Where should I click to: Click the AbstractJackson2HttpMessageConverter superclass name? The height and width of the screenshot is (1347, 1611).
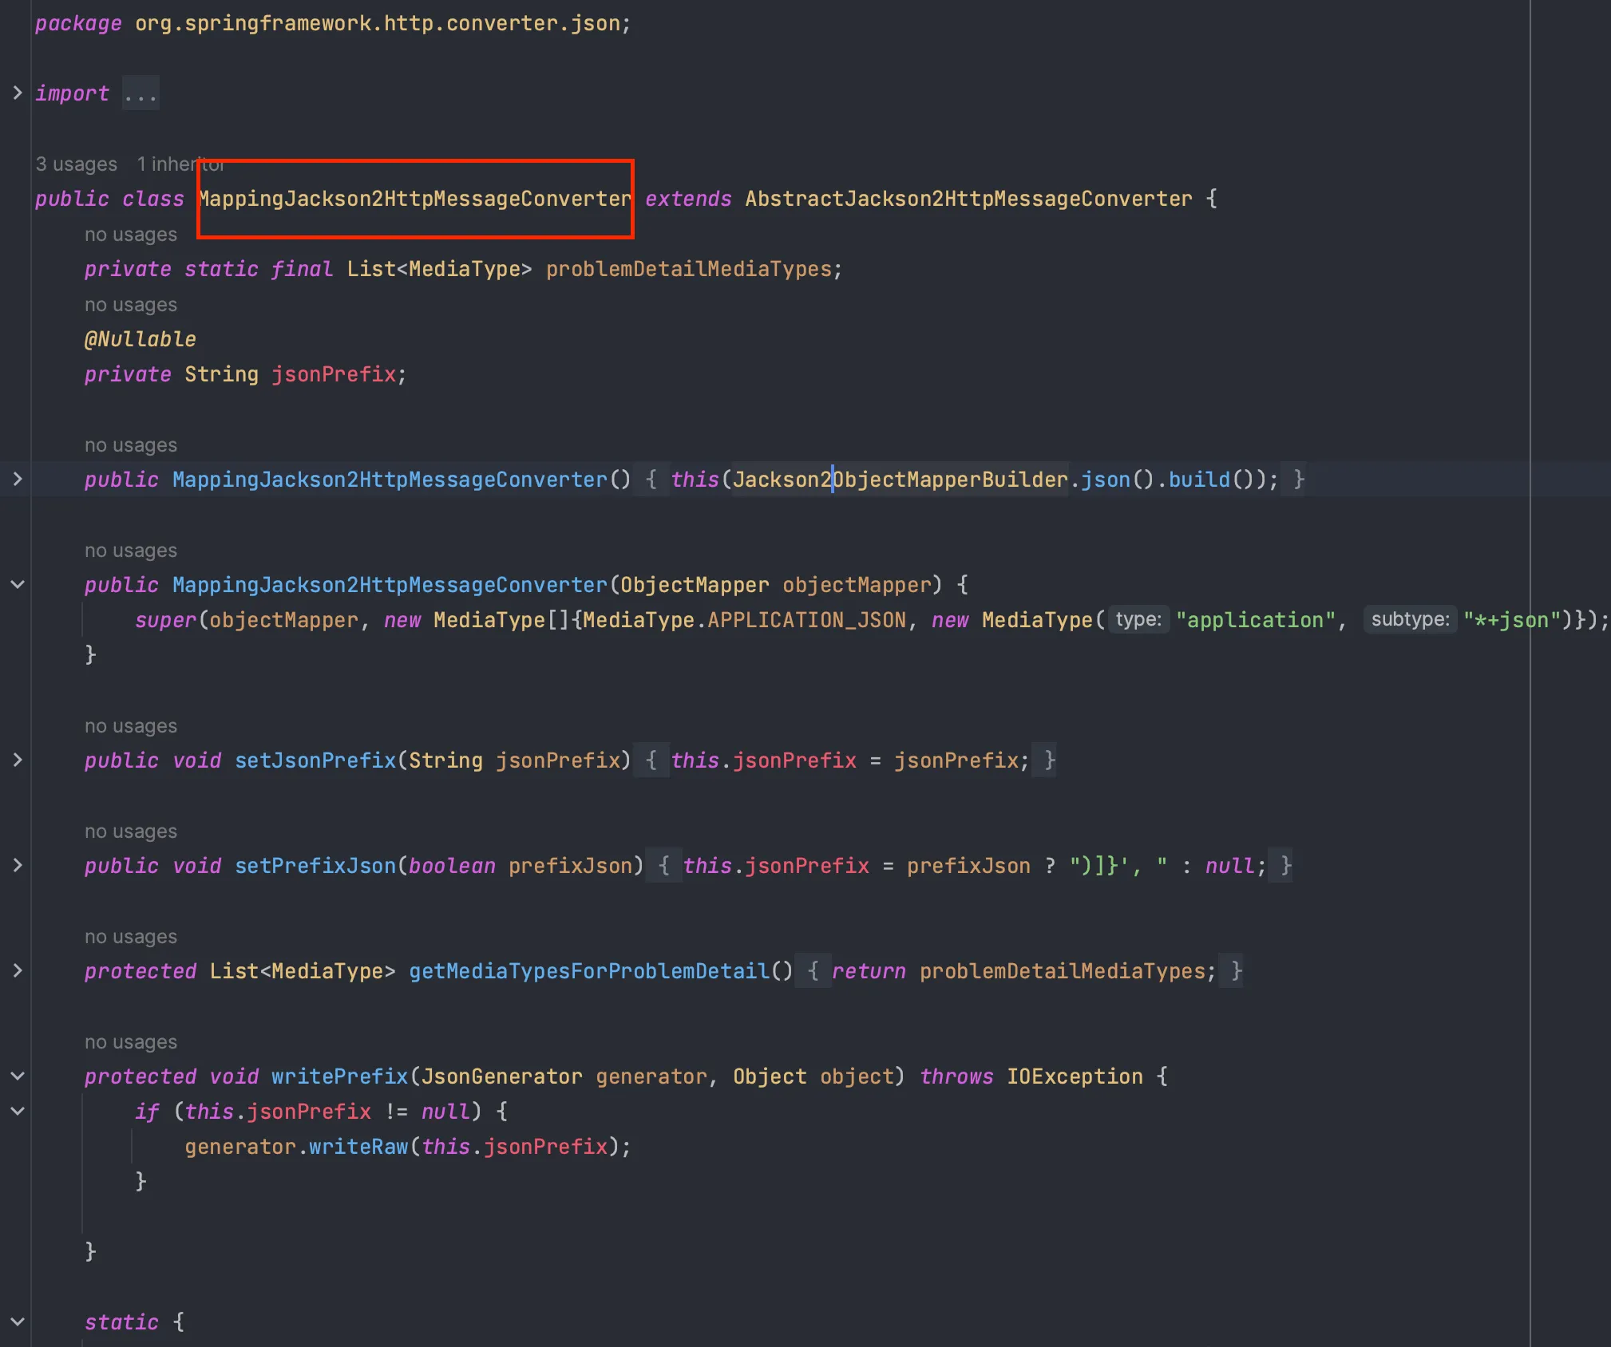point(968,199)
